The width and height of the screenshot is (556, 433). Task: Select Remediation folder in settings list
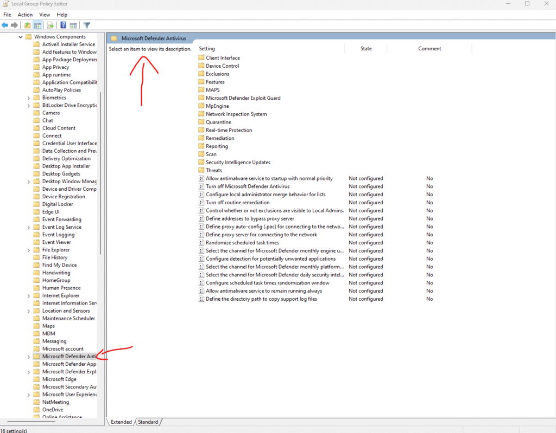[220, 138]
